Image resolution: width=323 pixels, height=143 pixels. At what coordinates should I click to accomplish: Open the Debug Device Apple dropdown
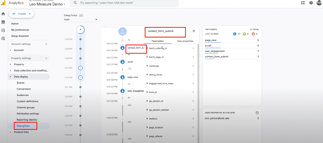[81, 20]
